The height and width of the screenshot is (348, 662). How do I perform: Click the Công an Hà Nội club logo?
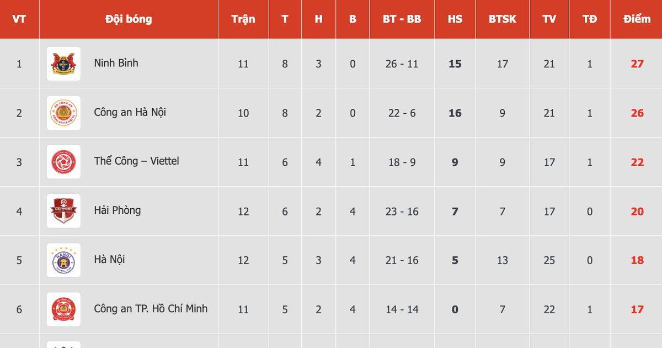pos(63,113)
